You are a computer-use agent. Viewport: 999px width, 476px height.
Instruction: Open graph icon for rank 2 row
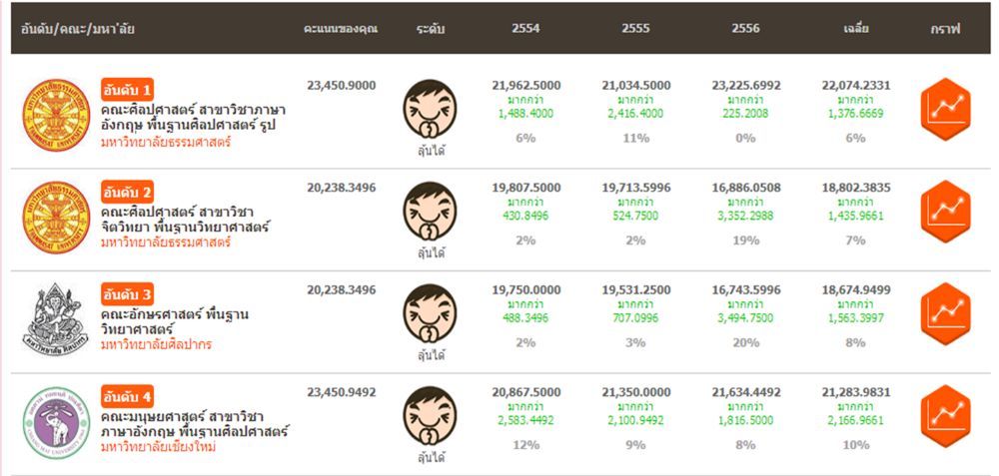943,208
